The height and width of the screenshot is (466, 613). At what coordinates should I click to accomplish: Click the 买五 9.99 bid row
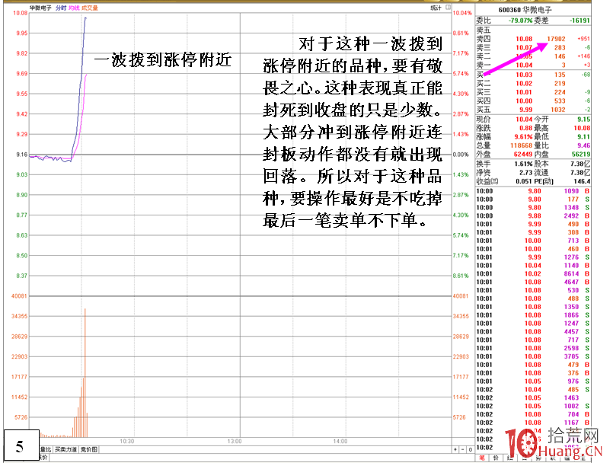point(533,110)
